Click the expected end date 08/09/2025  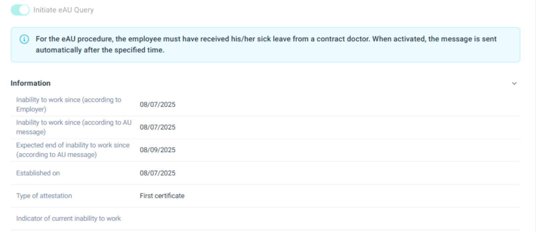[x=158, y=150]
